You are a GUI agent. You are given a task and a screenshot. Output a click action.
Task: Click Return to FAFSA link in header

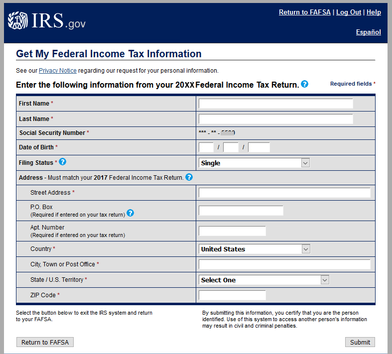click(304, 12)
